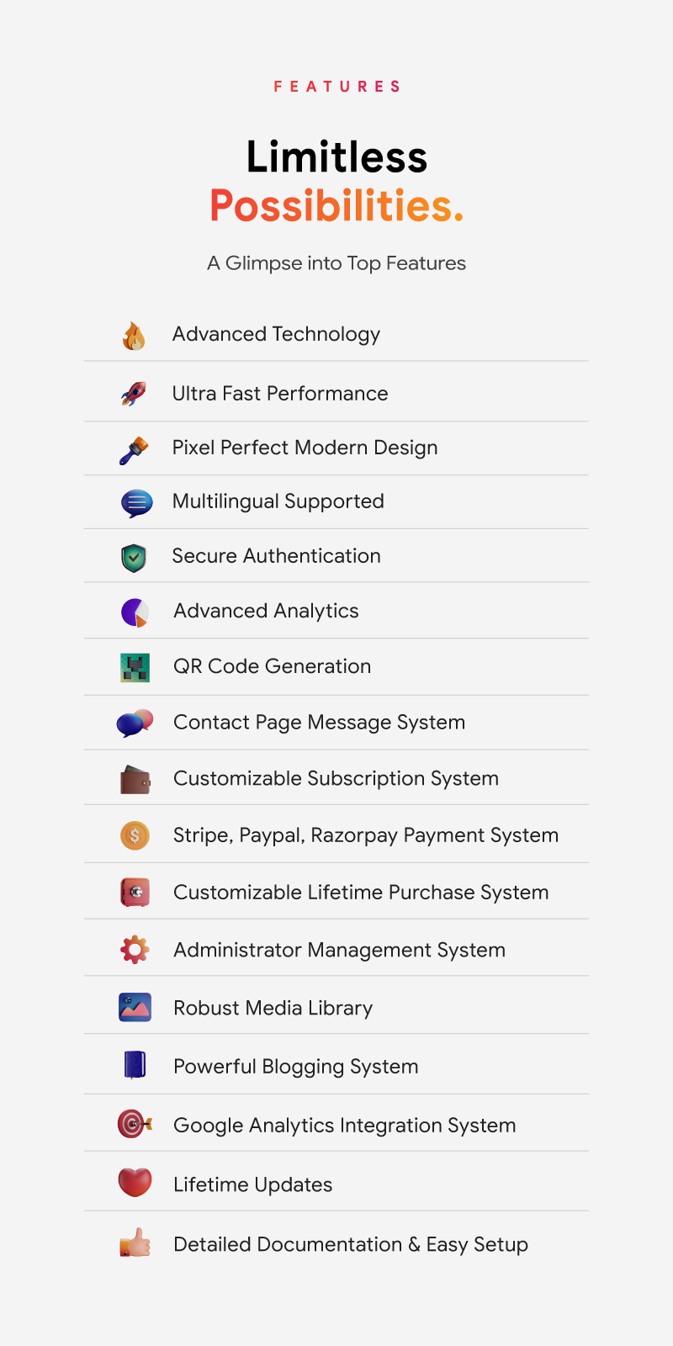Select 'Contact Page Message System' text
The height and width of the screenshot is (1346, 673).
pyautogui.click(x=319, y=723)
